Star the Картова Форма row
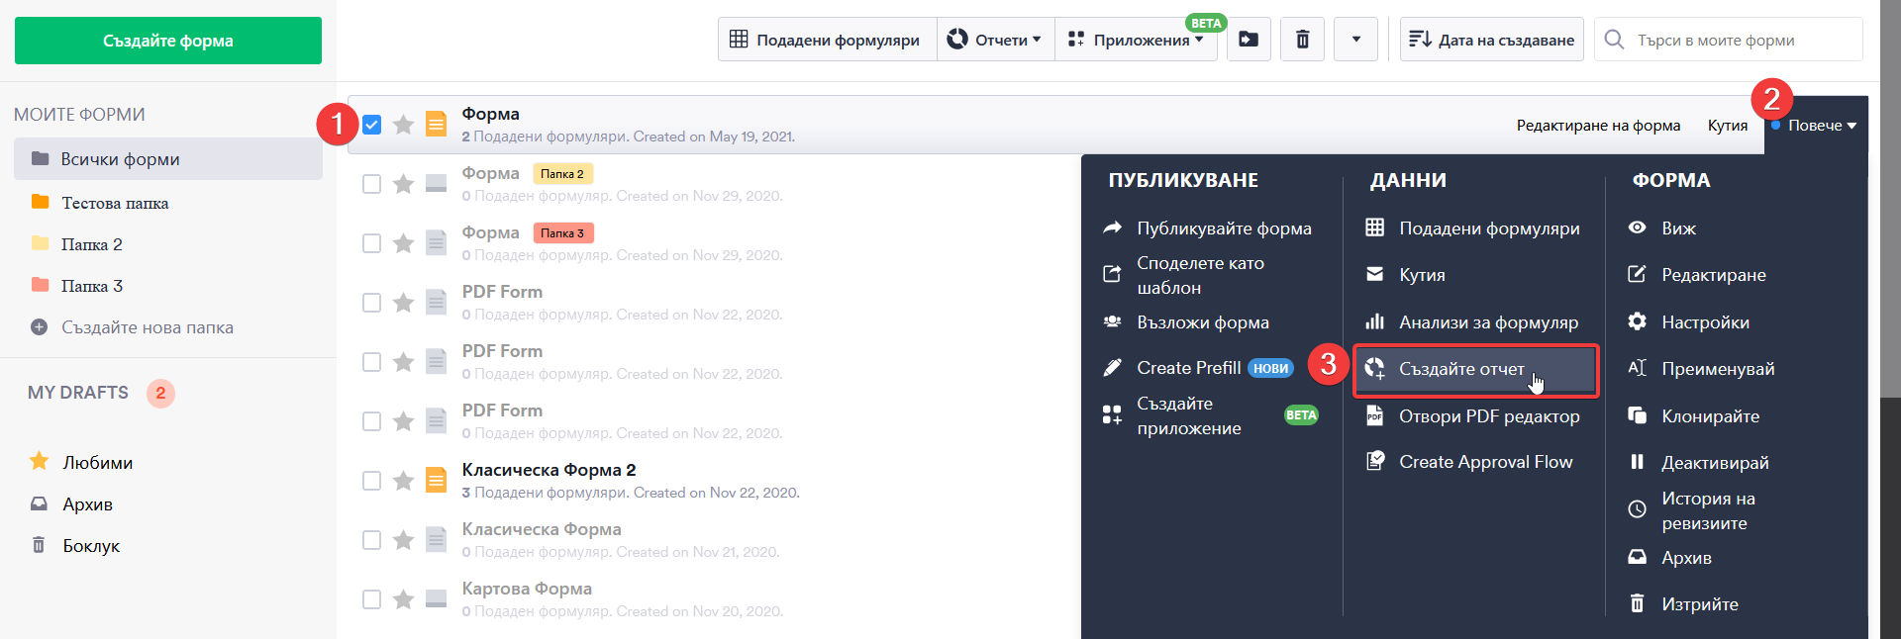 click(x=403, y=599)
